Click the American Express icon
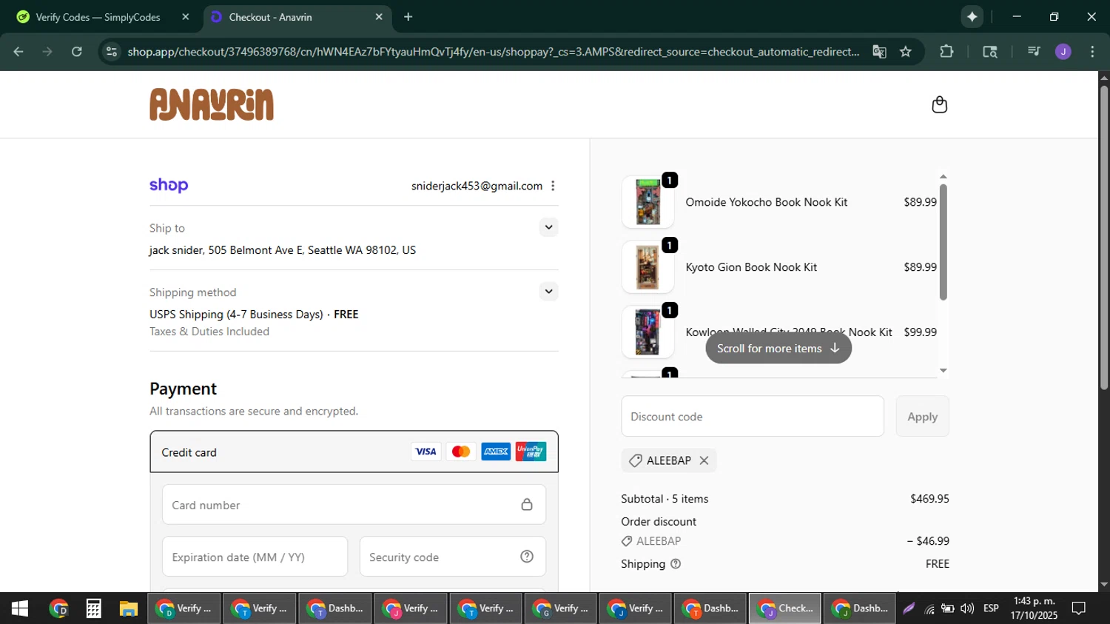 tap(496, 452)
